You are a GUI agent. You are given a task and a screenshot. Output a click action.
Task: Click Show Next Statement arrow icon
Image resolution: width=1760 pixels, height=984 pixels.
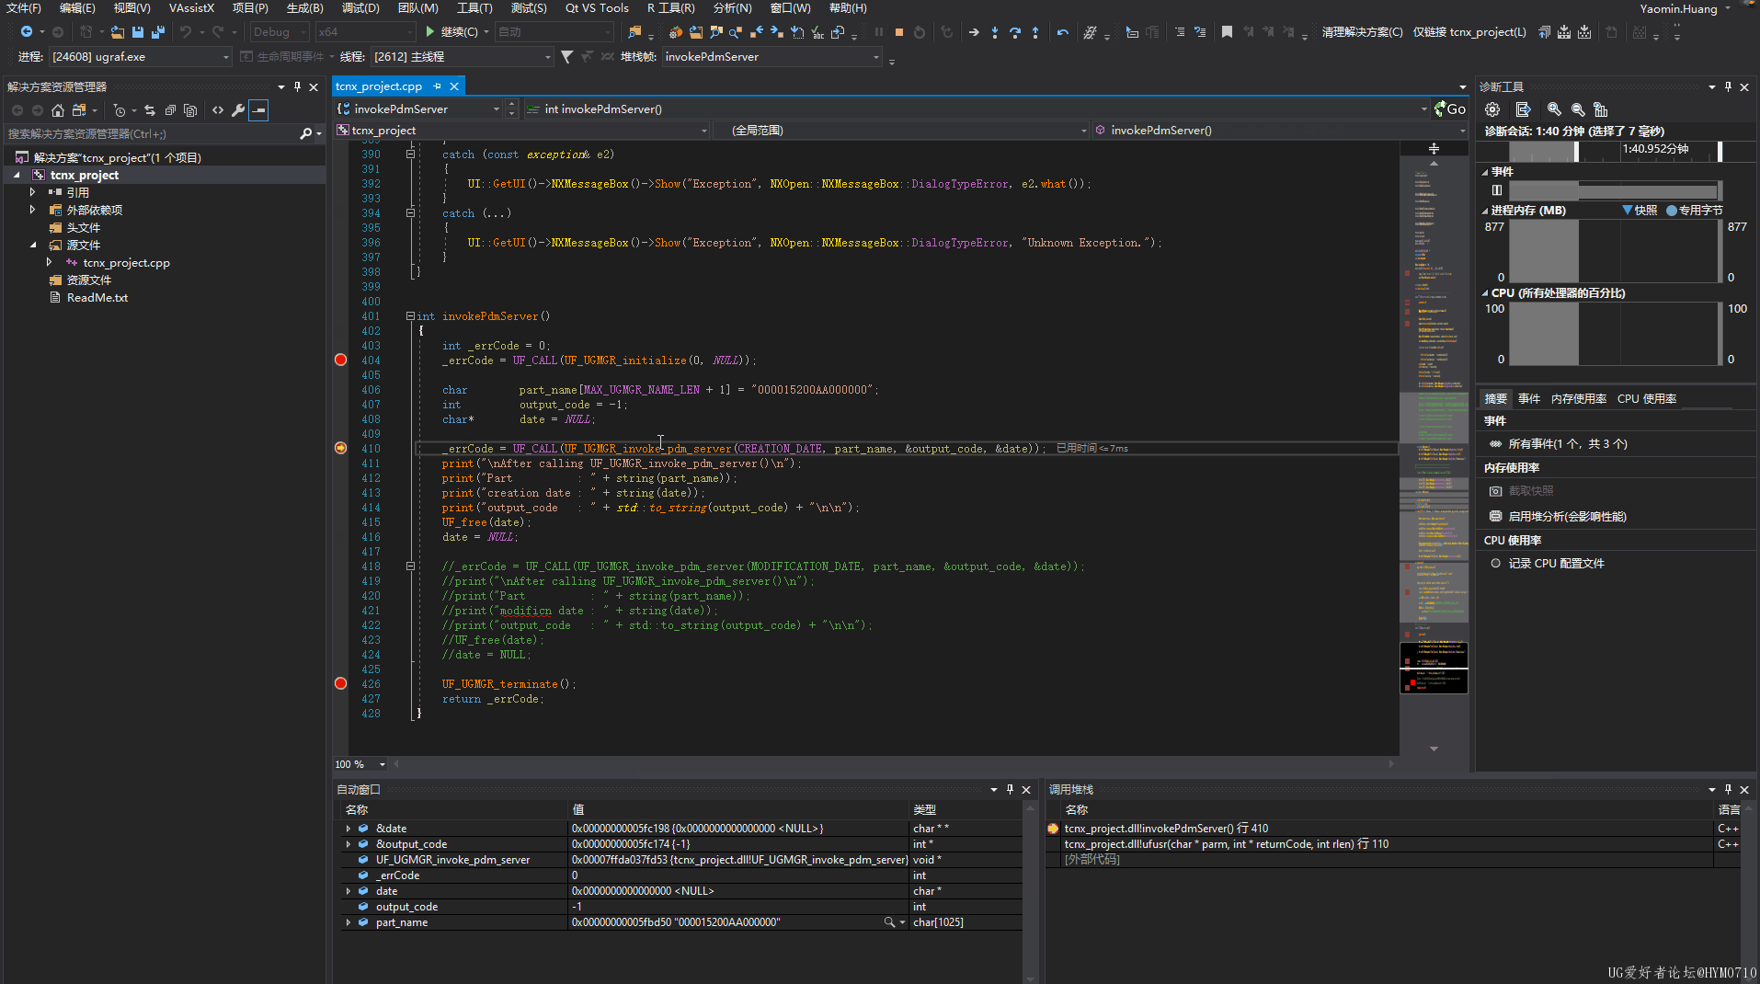974,32
